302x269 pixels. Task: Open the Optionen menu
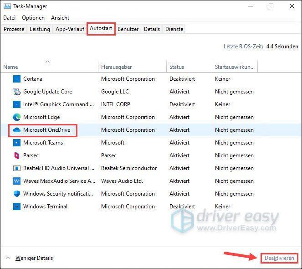[33, 18]
